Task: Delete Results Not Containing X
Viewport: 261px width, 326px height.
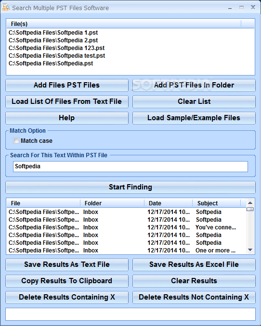Action: 194,297
